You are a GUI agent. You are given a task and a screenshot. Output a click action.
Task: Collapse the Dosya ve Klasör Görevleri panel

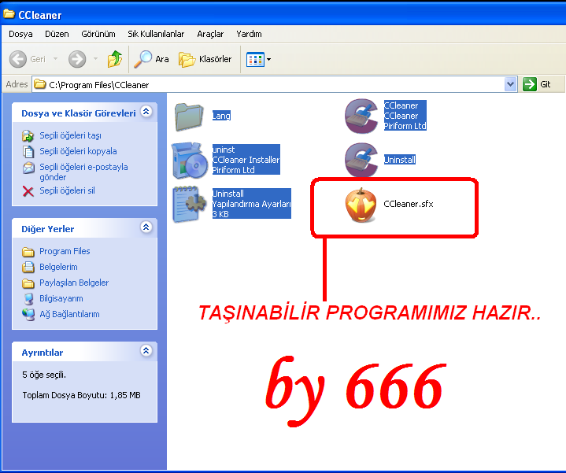coord(146,112)
